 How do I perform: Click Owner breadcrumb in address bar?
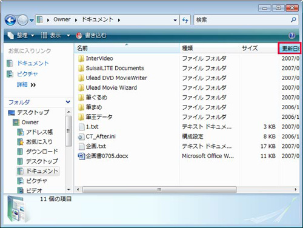[x=62, y=19]
